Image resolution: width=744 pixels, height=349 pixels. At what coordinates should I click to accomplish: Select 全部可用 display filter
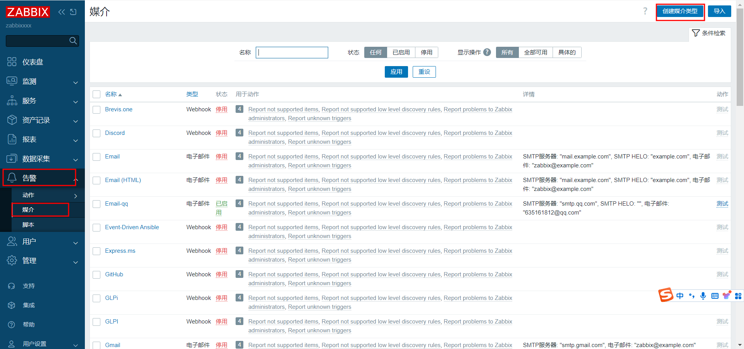(x=536, y=52)
